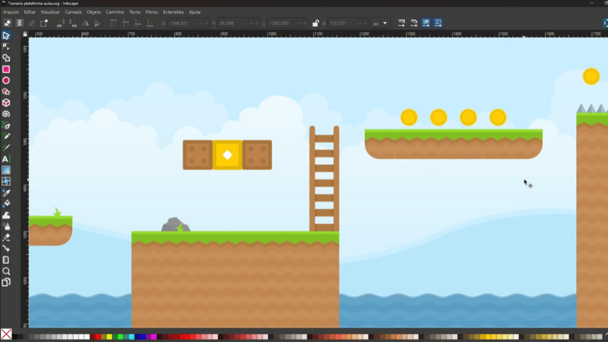This screenshot has width=608, height=342.
Task: Open the Caminho menu
Action: coord(115,12)
